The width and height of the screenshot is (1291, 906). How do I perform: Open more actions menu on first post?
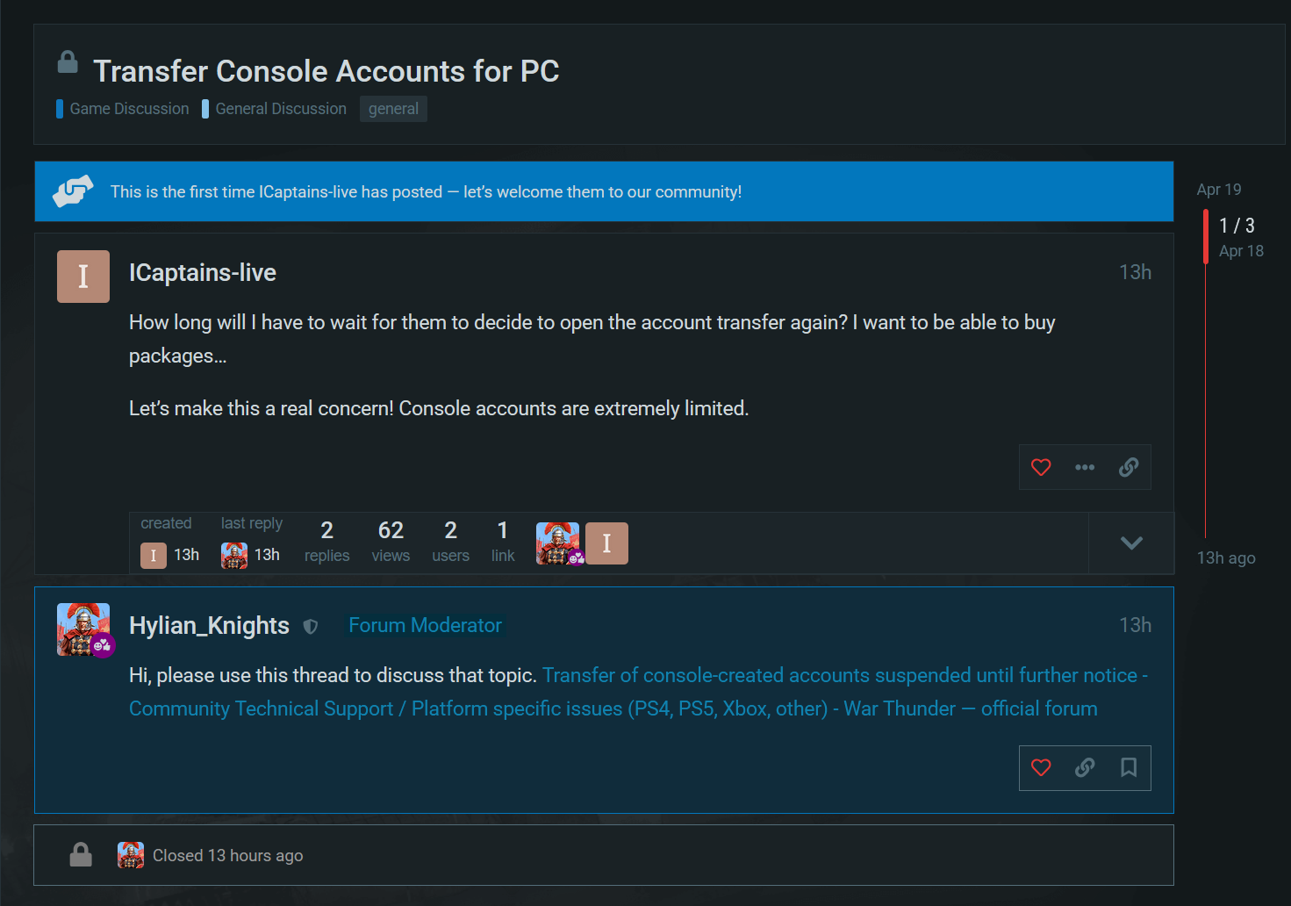[x=1085, y=467]
